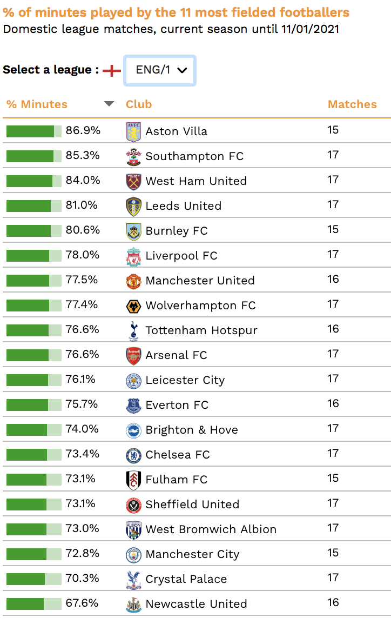Click the Aston Villa club crest
Image resolution: width=391 pixels, height=624 pixels.
[x=133, y=132]
